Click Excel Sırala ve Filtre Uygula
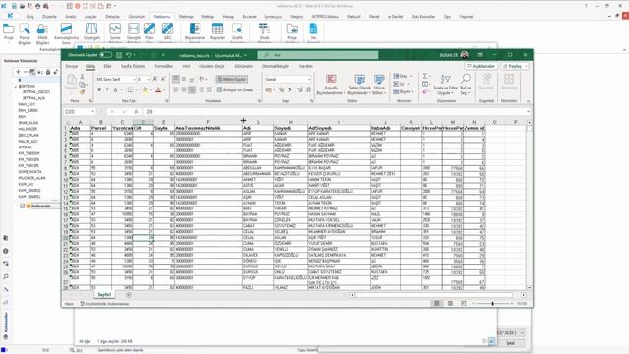The height and width of the screenshot is (354, 629). [445, 85]
